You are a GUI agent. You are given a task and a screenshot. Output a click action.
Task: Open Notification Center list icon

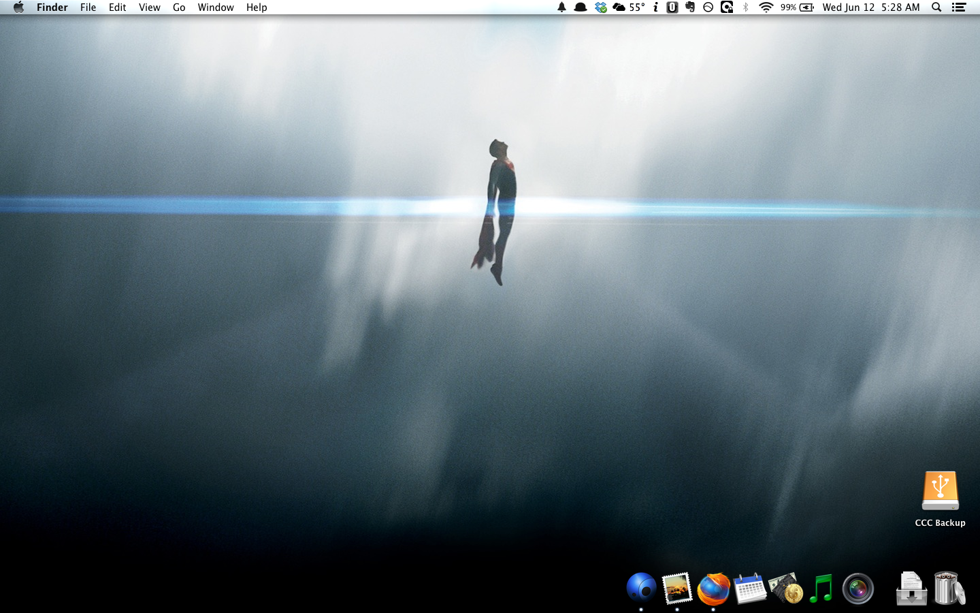959,7
